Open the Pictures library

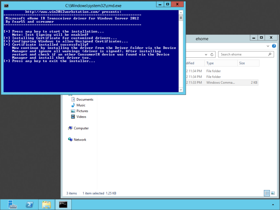coord(82,111)
